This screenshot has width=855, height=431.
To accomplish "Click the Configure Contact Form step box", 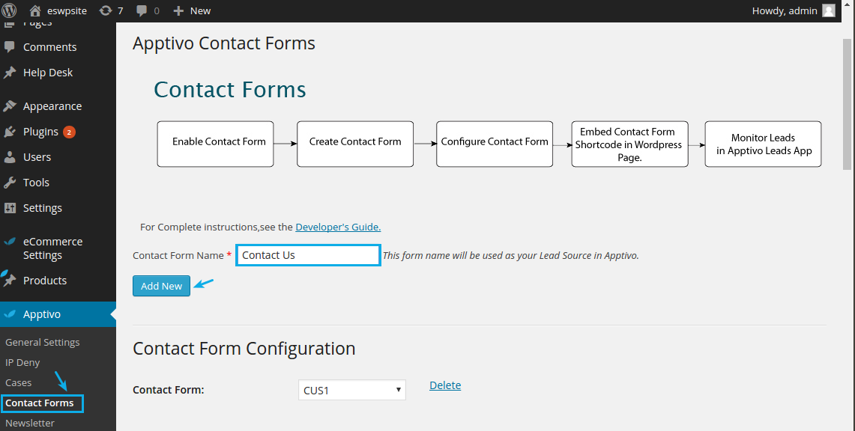I will pos(495,144).
